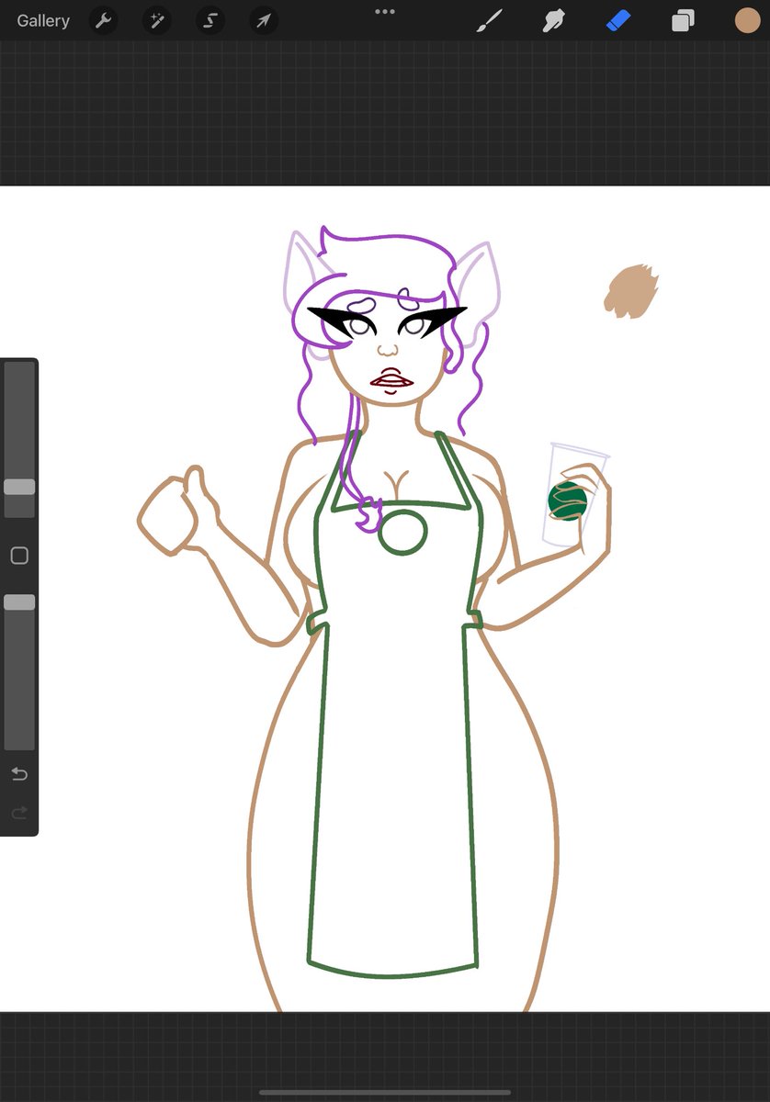Click the brush opacity slider handle
Image resolution: width=770 pixels, height=1102 pixels.
tap(19, 602)
